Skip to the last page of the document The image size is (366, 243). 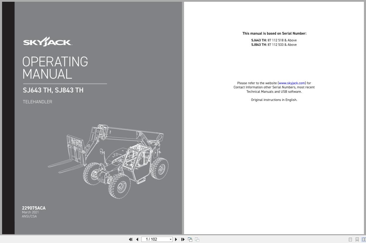click(x=183, y=239)
